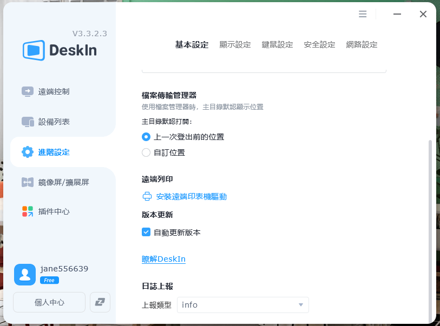This screenshot has height=326, width=440.
Task: Open the 設備列表 panel
Action: [x=27, y=122]
